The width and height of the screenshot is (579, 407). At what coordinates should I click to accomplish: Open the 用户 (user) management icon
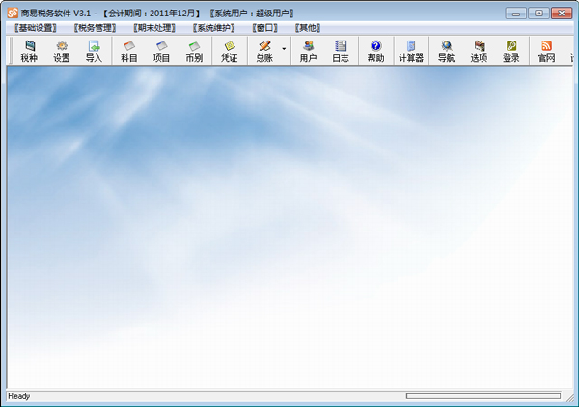click(308, 51)
